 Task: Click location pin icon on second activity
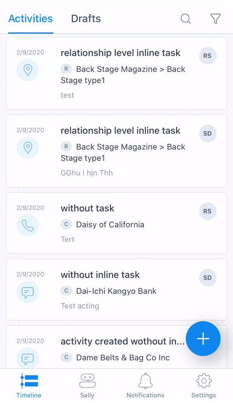pos(28,148)
